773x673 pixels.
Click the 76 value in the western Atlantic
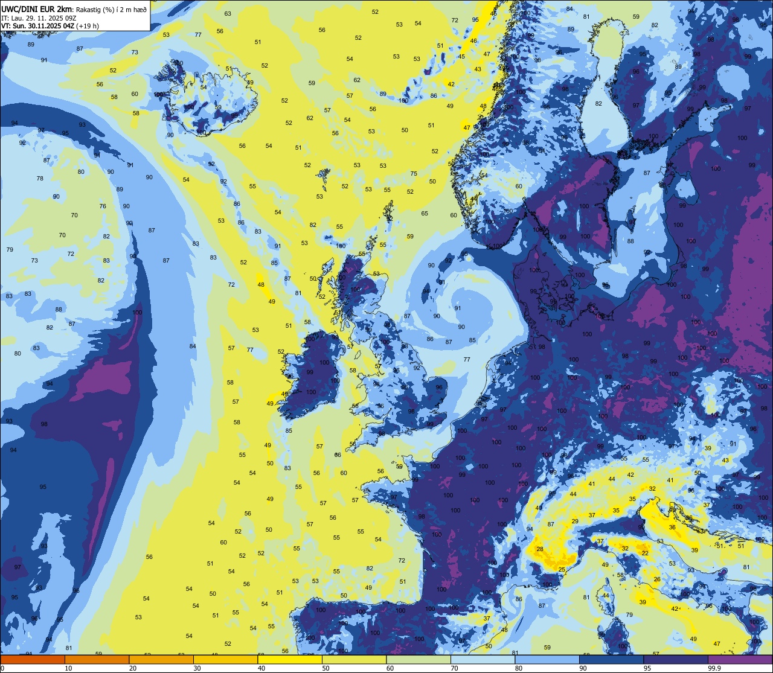point(103,206)
